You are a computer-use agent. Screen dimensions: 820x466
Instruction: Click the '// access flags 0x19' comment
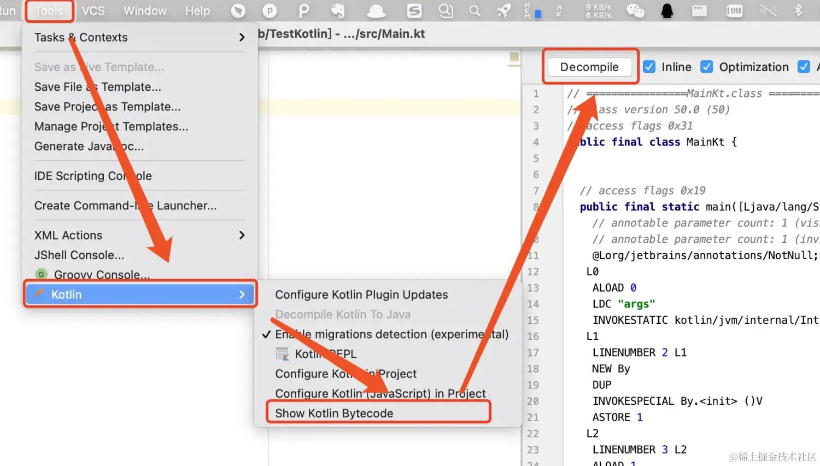(x=642, y=191)
